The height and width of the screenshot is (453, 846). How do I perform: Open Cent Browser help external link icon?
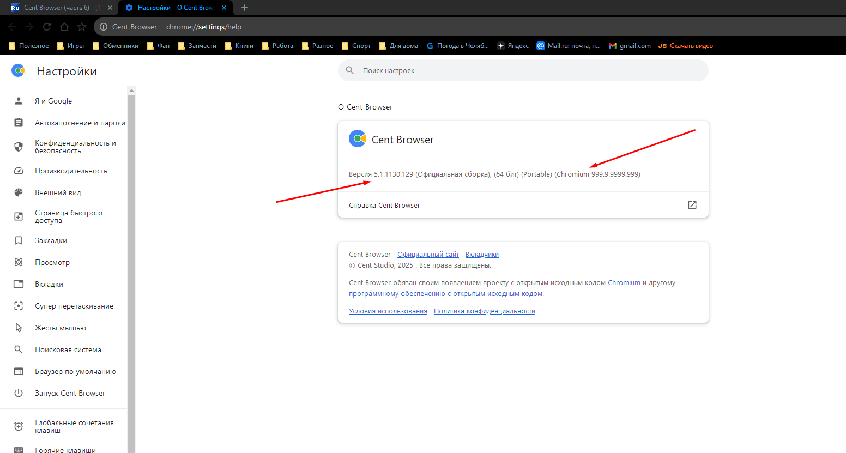[x=692, y=205]
